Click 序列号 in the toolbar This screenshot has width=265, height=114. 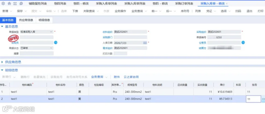click(185, 11)
